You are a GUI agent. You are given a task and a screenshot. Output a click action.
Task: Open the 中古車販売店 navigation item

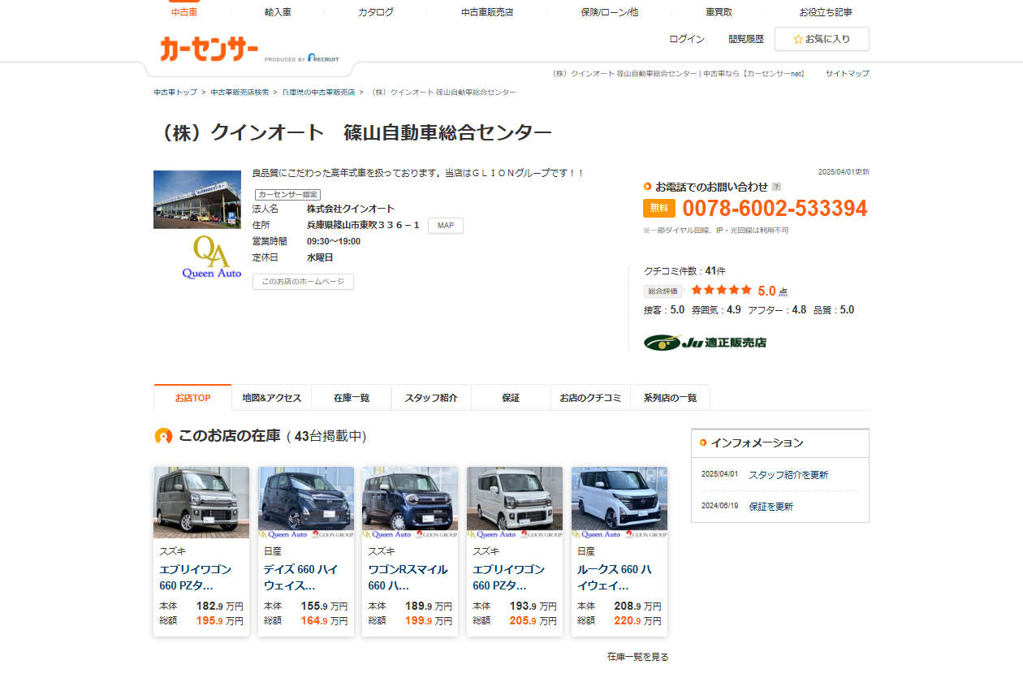tap(487, 12)
